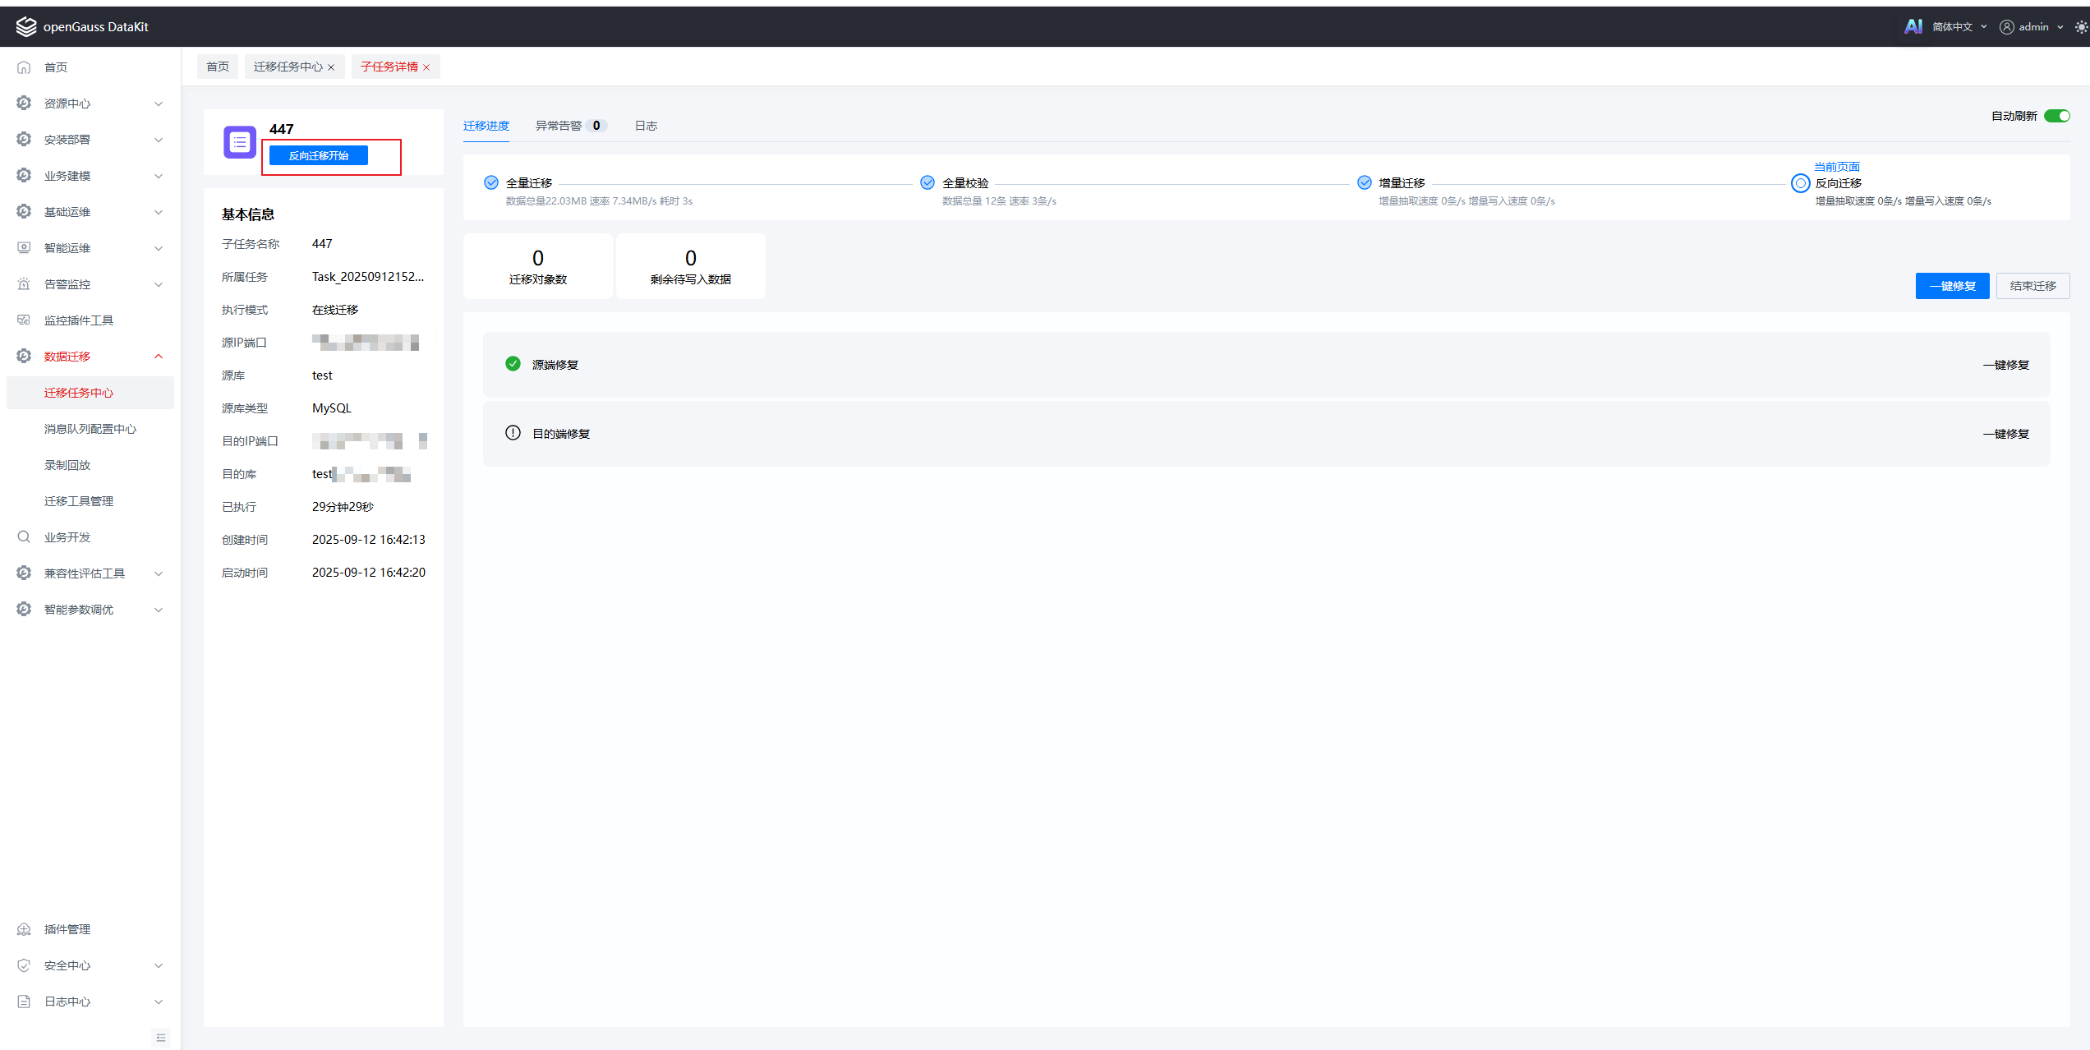Image resolution: width=2090 pixels, height=1050 pixels.
Task: Switch to the 日志 tab
Action: point(646,126)
